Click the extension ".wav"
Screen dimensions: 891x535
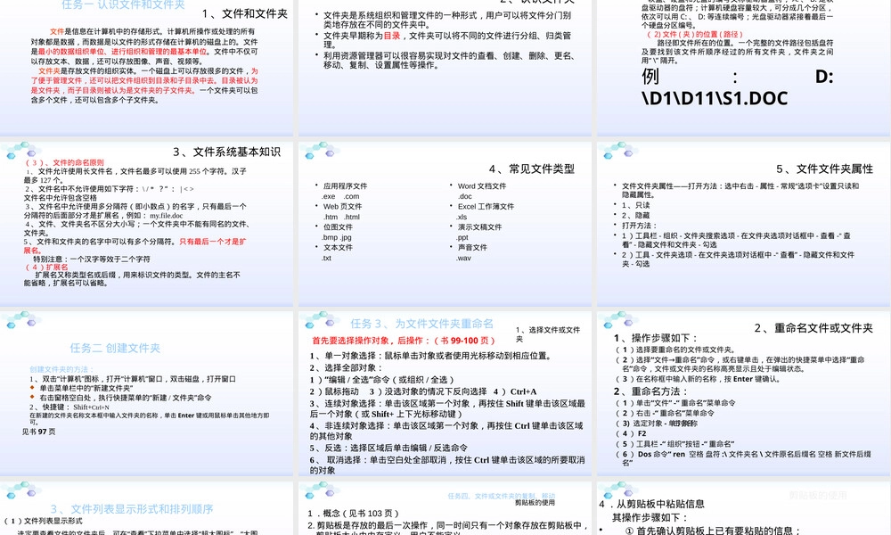click(463, 258)
